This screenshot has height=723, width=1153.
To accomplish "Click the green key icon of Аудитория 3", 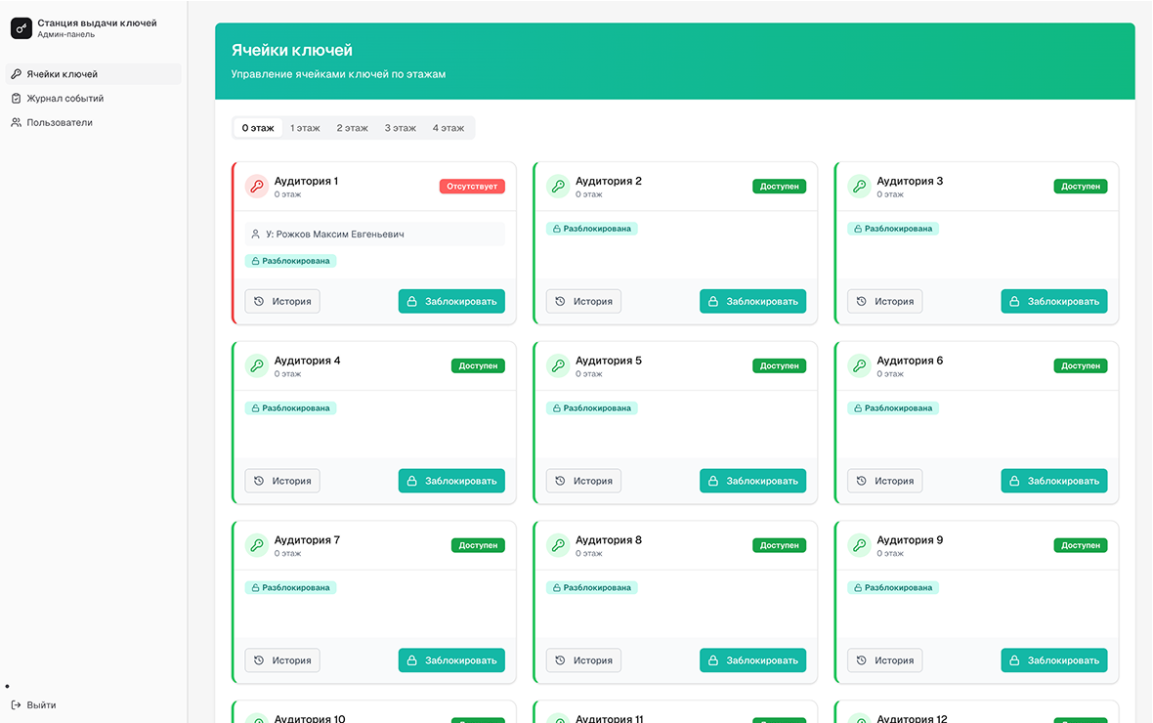I will pos(859,186).
